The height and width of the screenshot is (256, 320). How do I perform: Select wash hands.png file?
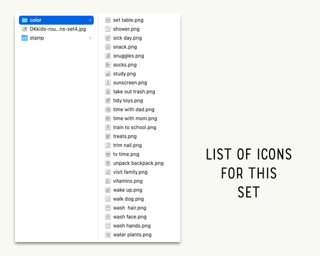click(132, 226)
